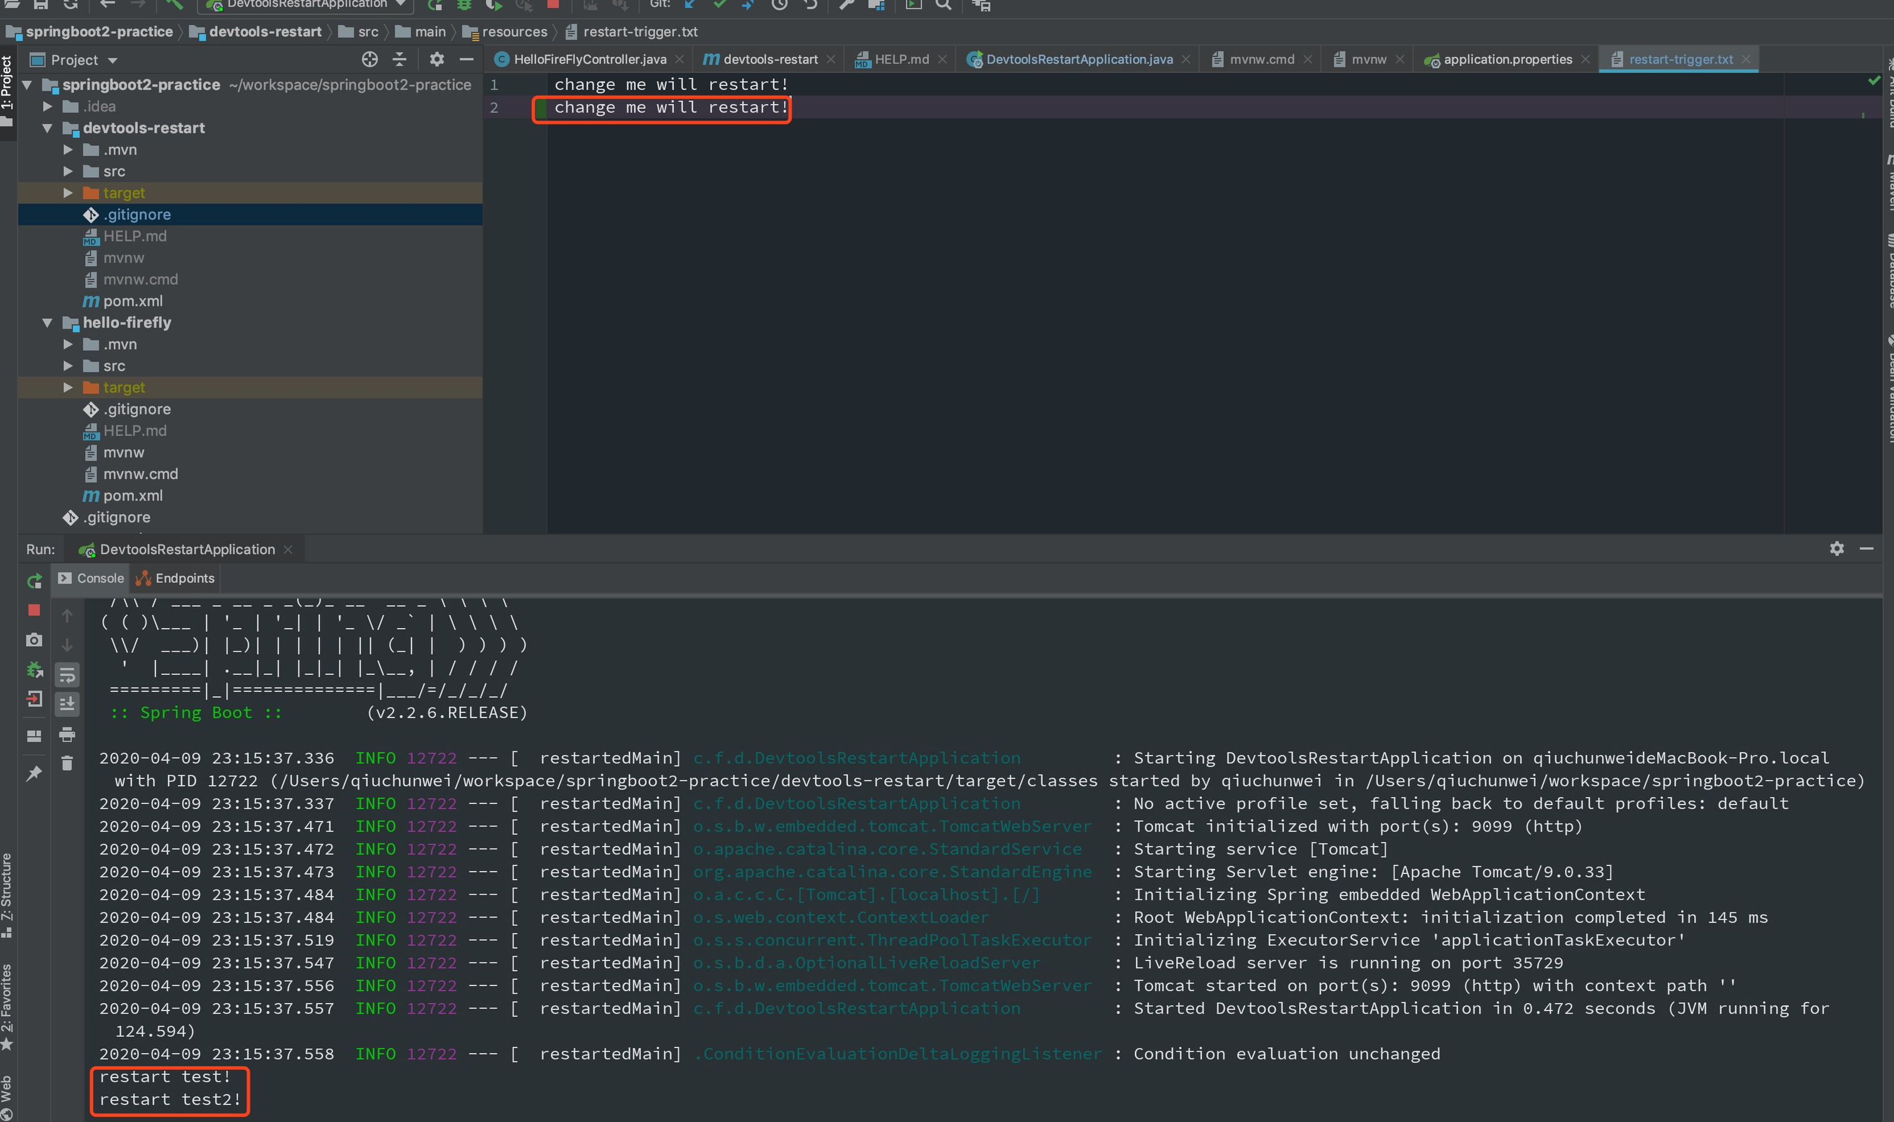
Task: Print console output using printer icon
Action: pyautogui.click(x=67, y=734)
